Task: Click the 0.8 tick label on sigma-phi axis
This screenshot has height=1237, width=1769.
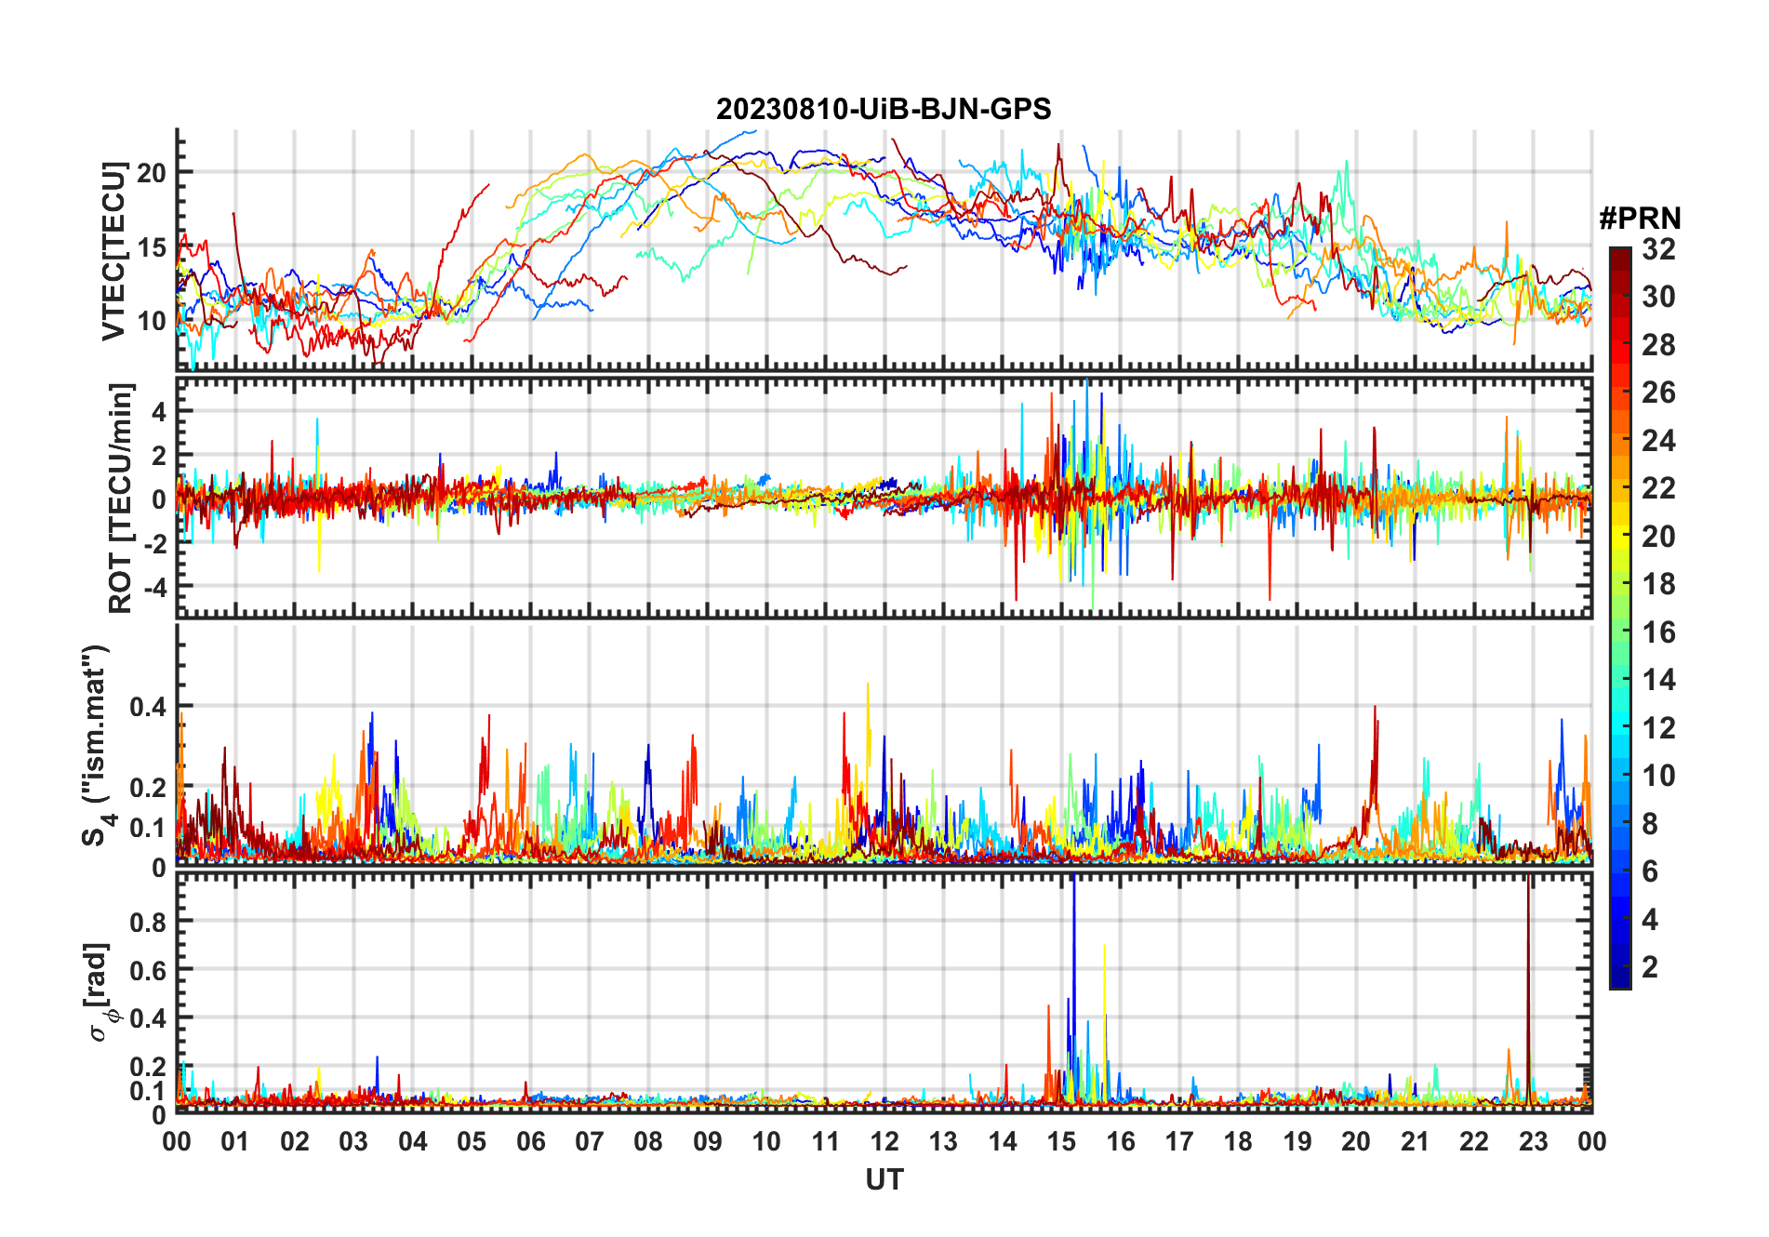Action: (147, 922)
